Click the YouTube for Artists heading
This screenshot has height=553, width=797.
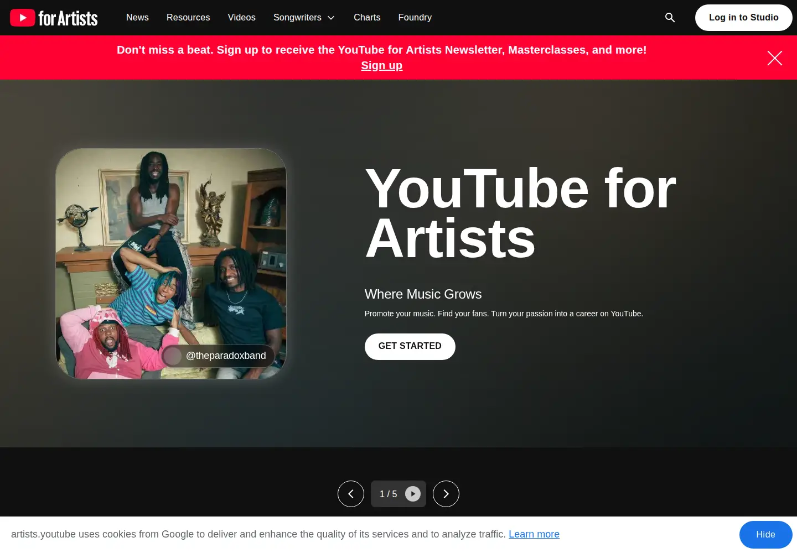click(x=520, y=213)
